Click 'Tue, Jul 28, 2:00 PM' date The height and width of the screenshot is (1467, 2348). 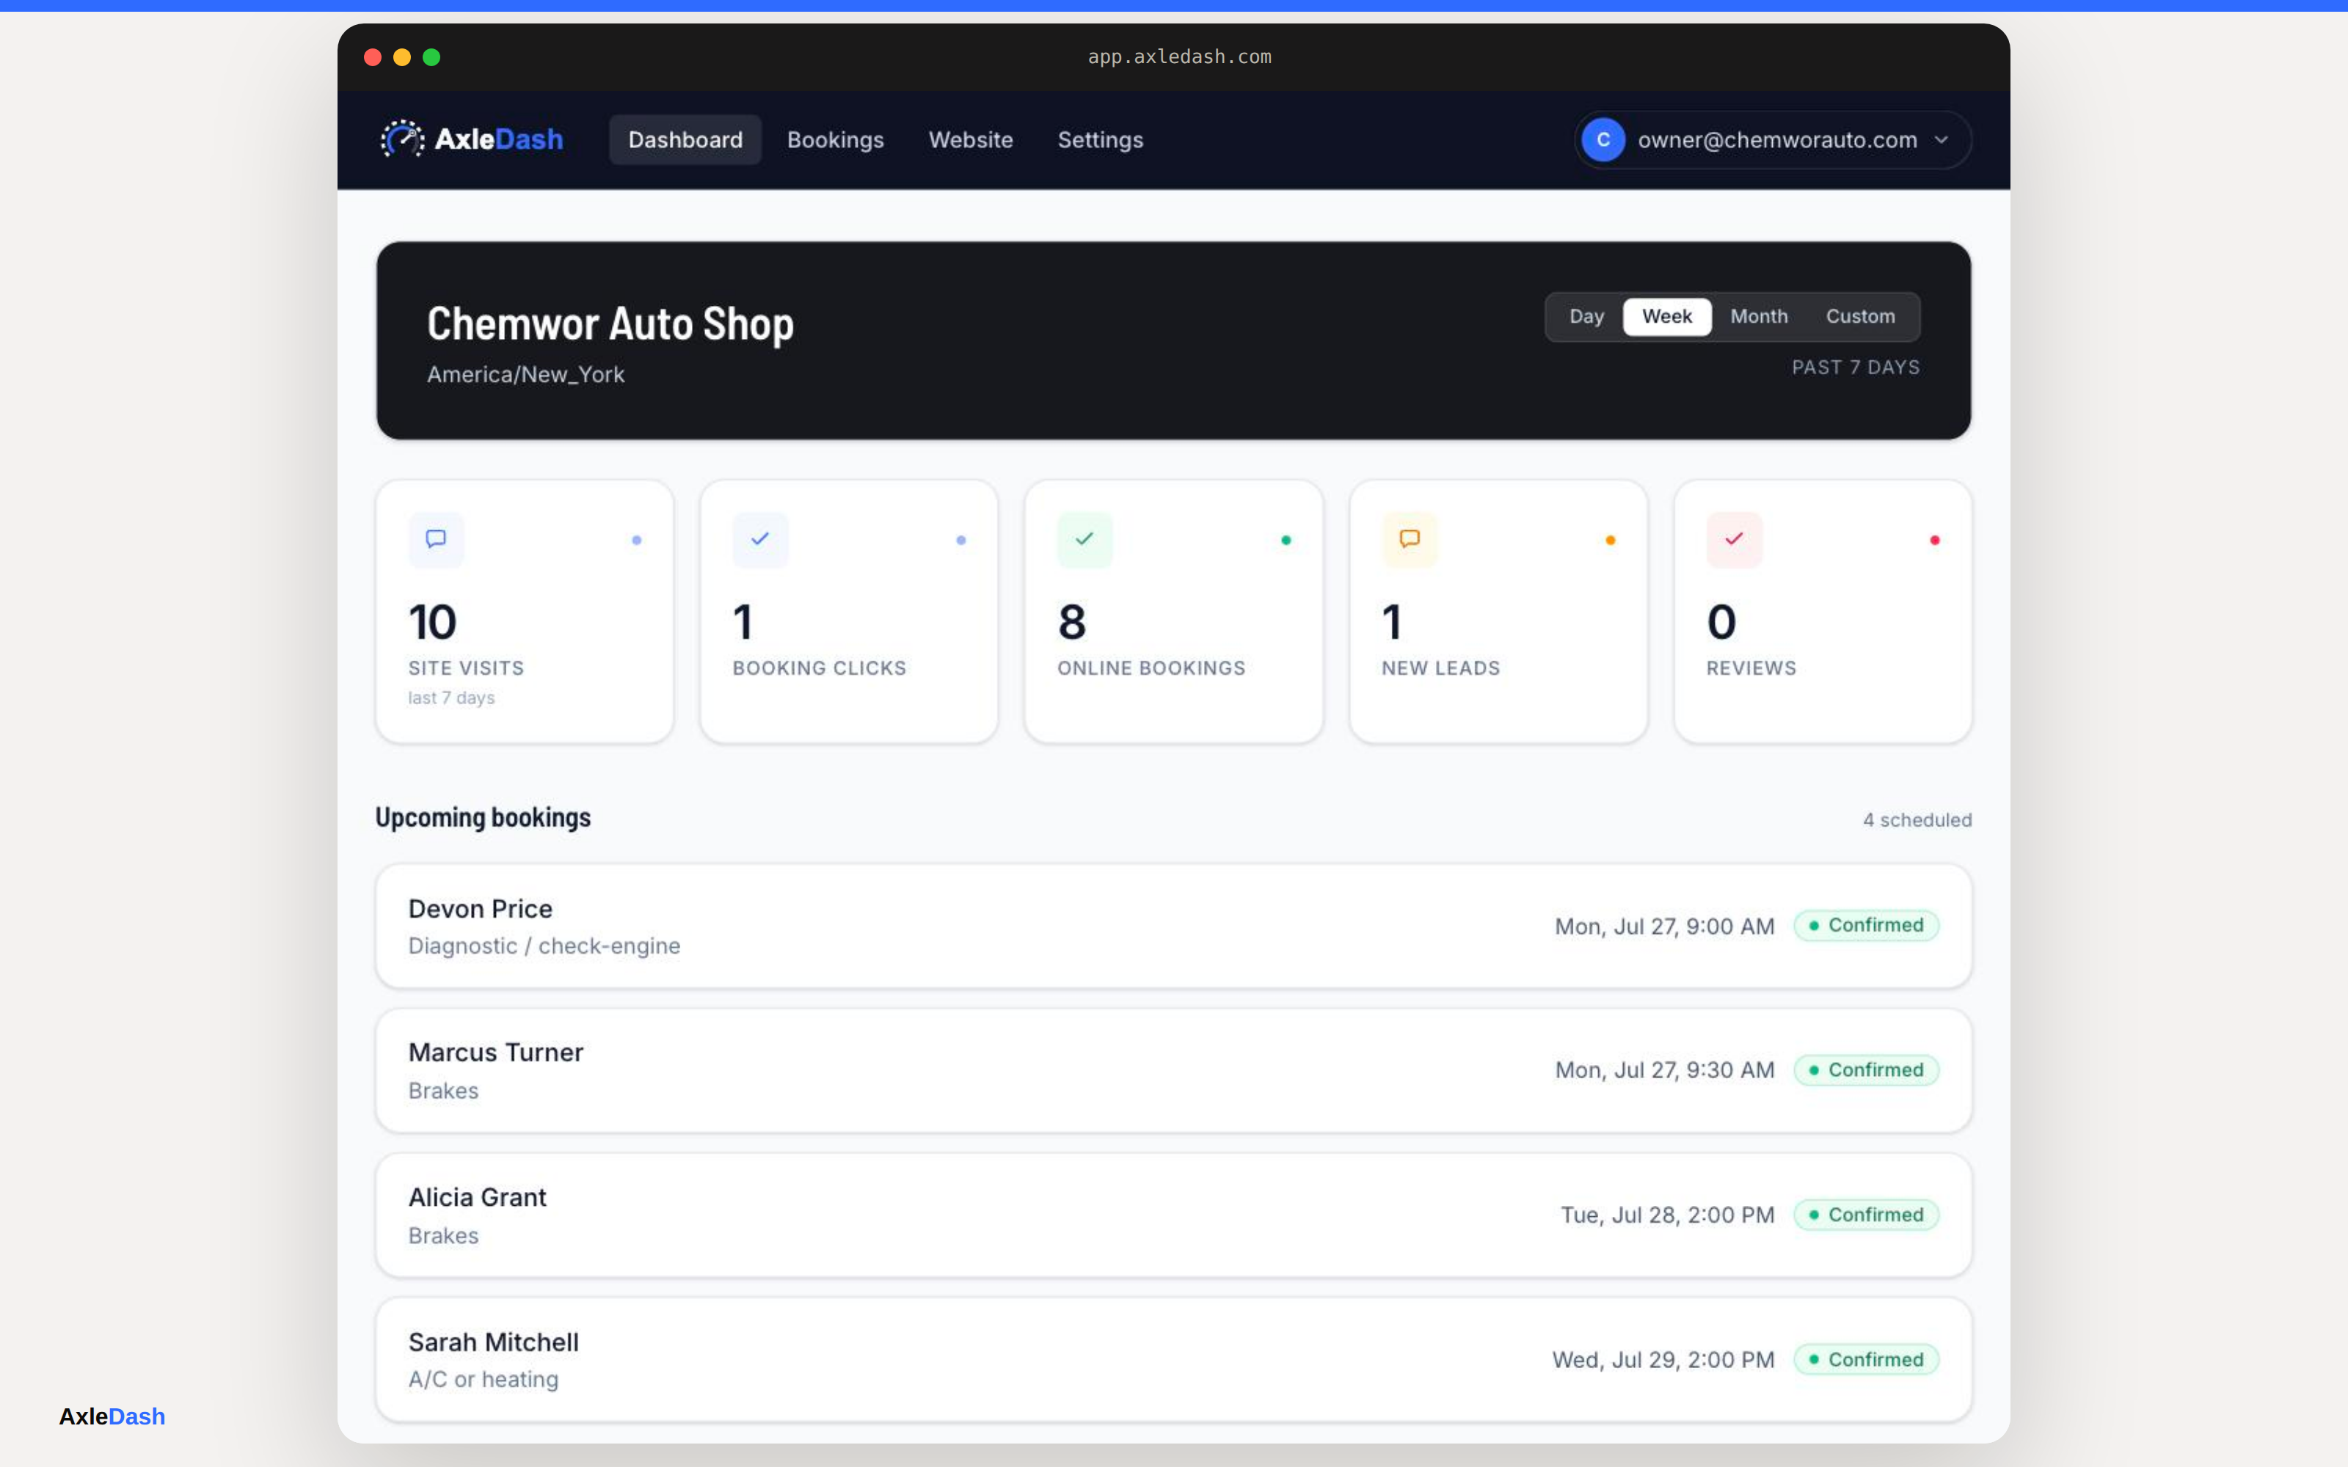[1668, 1215]
